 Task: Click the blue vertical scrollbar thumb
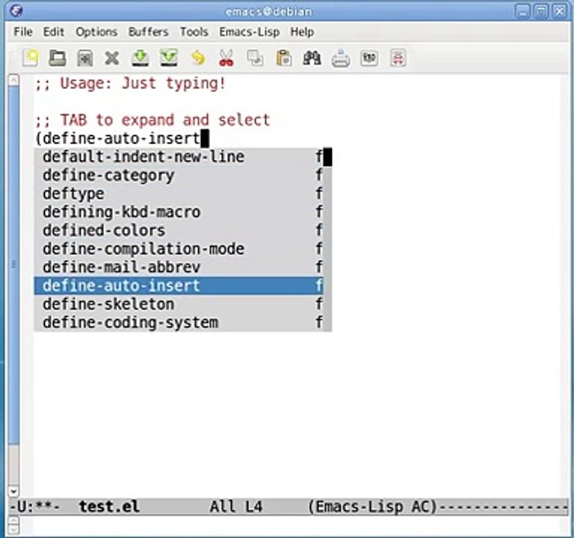click(13, 265)
